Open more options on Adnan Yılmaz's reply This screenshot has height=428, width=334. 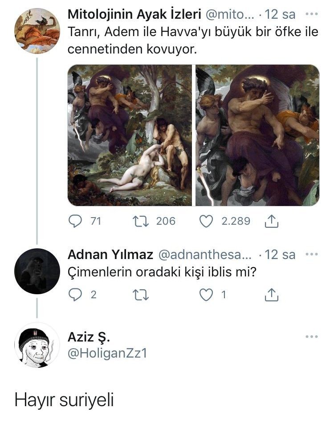click(311, 255)
